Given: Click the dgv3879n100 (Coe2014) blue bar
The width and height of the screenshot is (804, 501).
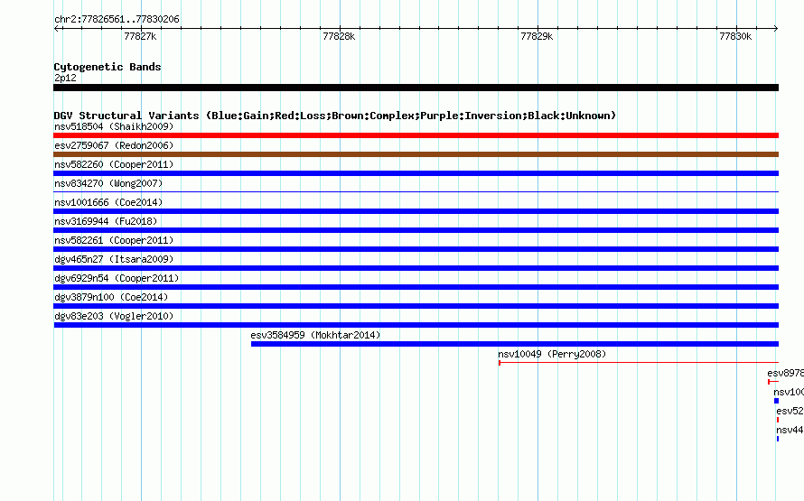Looking at the screenshot, I should point(416,306).
